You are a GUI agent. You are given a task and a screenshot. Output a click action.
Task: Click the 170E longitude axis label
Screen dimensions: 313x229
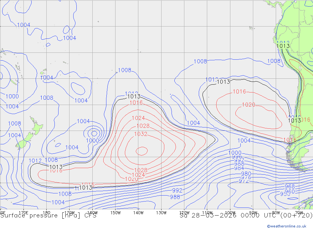pos(23,213)
